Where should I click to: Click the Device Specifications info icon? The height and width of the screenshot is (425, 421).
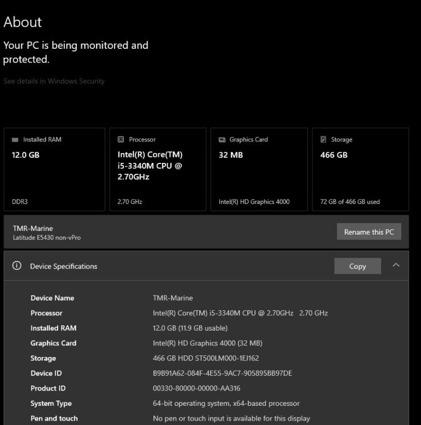click(17, 266)
